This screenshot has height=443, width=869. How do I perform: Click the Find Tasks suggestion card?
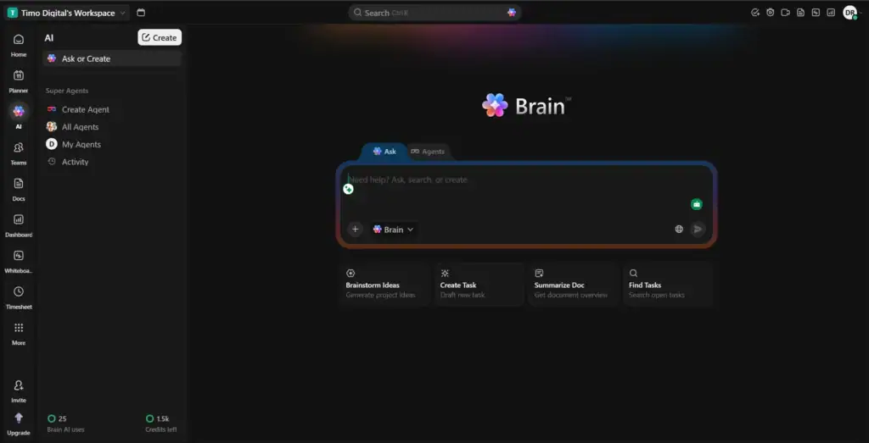click(x=667, y=285)
